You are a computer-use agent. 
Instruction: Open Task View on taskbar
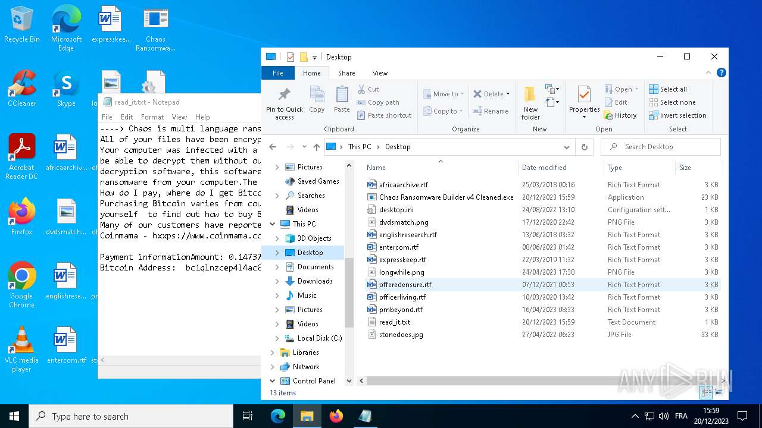(x=248, y=416)
